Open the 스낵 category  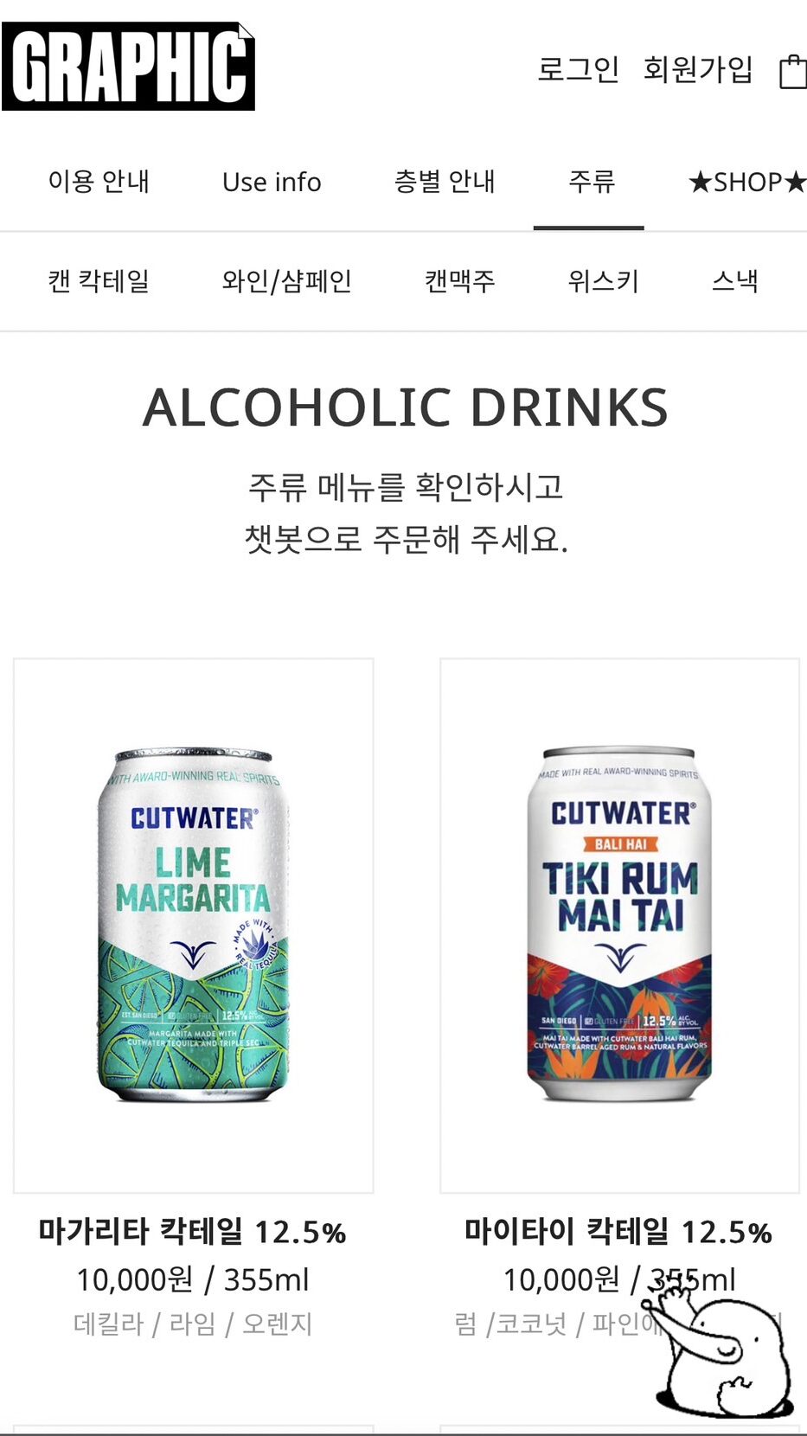point(735,281)
